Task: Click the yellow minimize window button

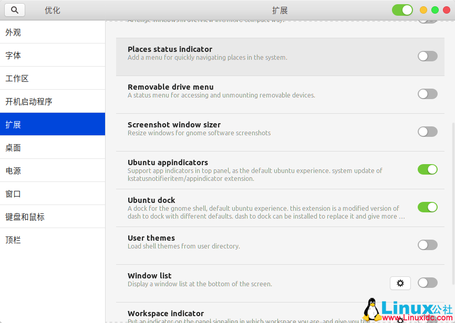Action: 423,10
